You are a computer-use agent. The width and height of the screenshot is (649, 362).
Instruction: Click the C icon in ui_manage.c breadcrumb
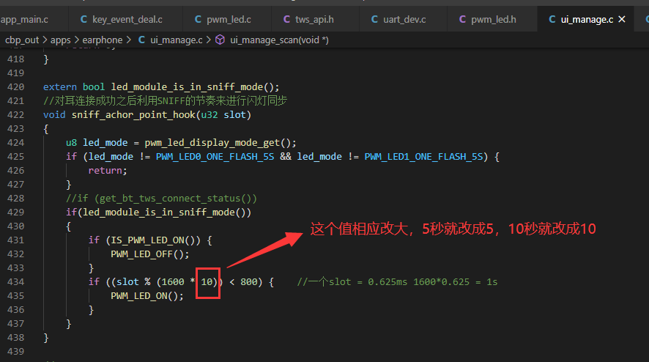coord(141,40)
